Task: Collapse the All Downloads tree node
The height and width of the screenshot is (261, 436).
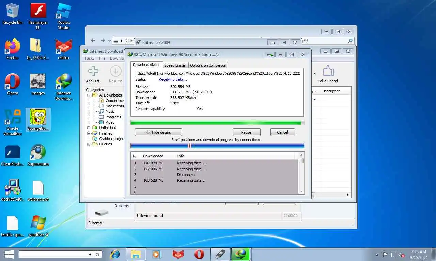Action: click(89, 95)
